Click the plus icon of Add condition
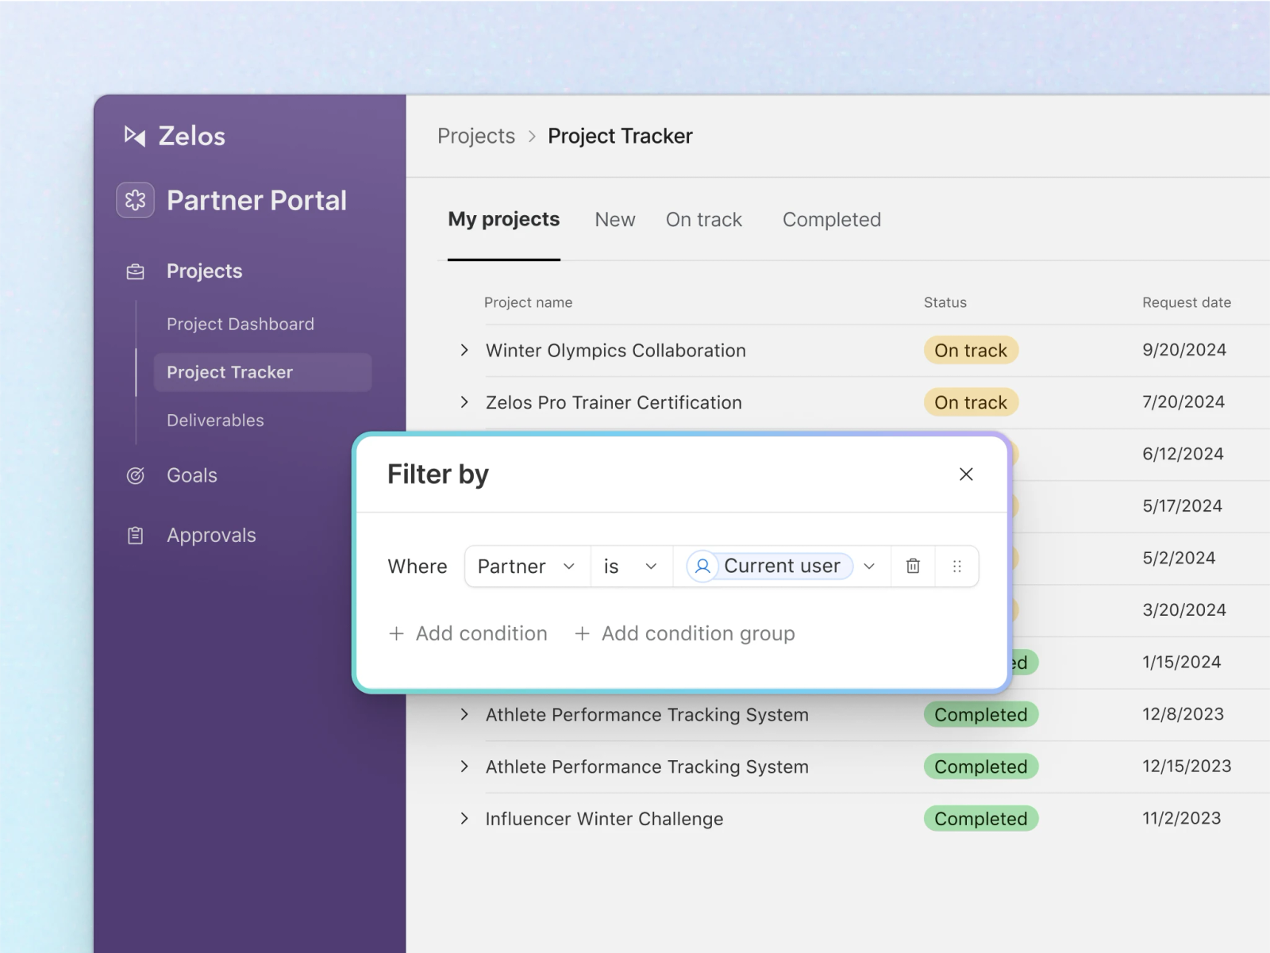Viewport: 1270px width, 953px height. pyautogui.click(x=396, y=633)
